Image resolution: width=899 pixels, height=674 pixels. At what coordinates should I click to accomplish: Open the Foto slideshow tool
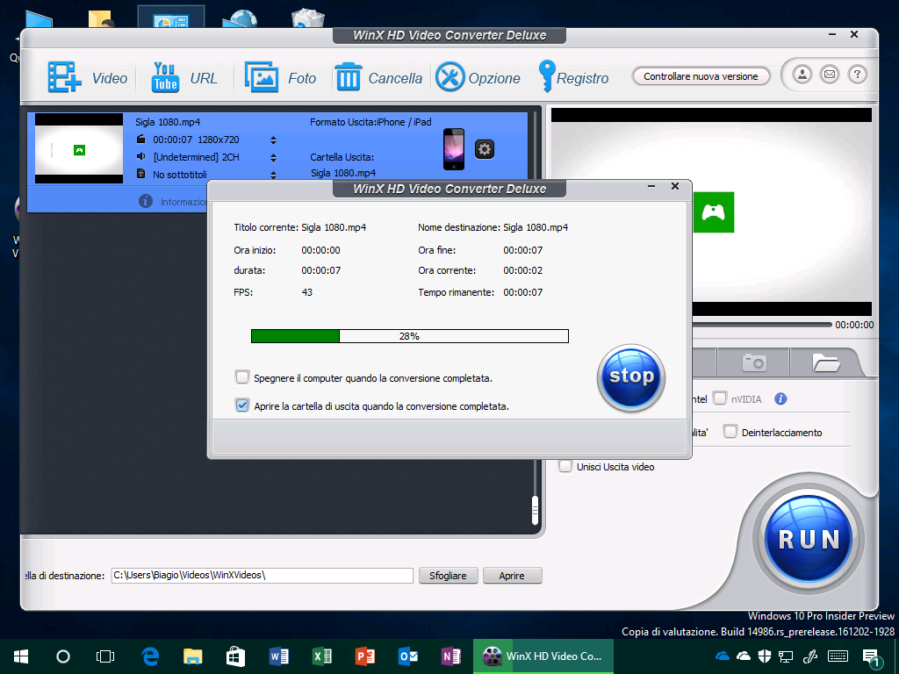click(x=280, y=78)
